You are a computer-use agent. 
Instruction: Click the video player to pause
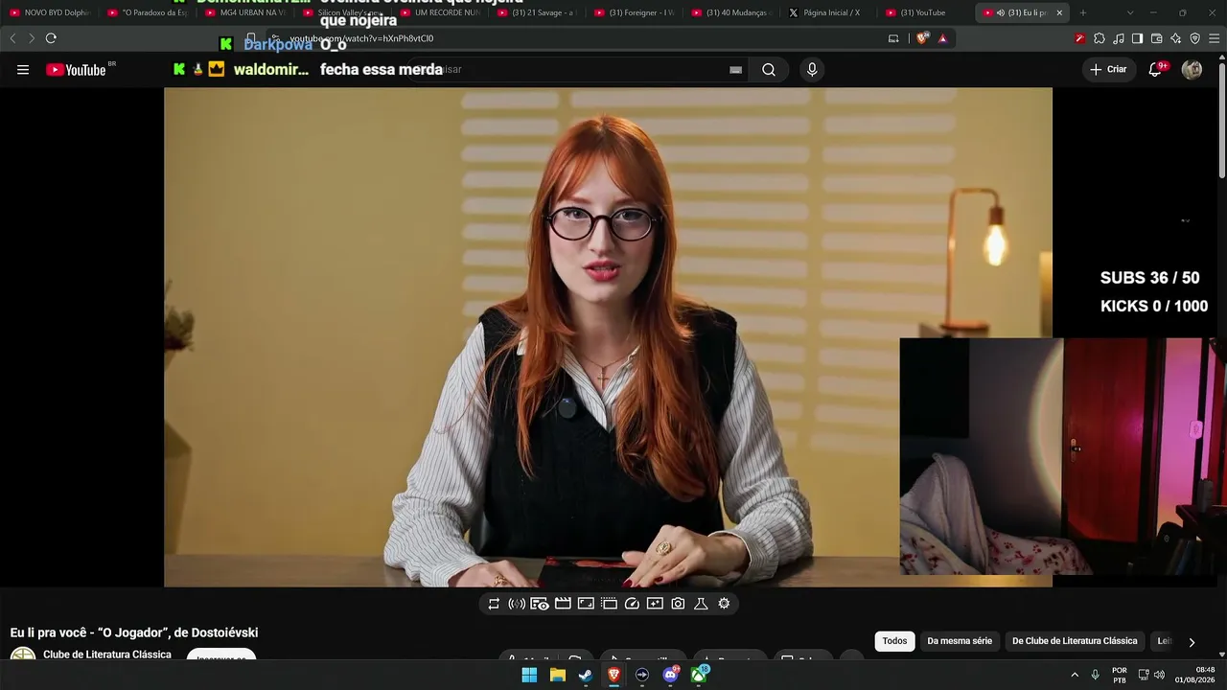[608, 337]
